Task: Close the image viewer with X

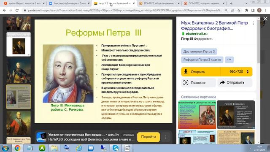Action: [x=265, y=19]
